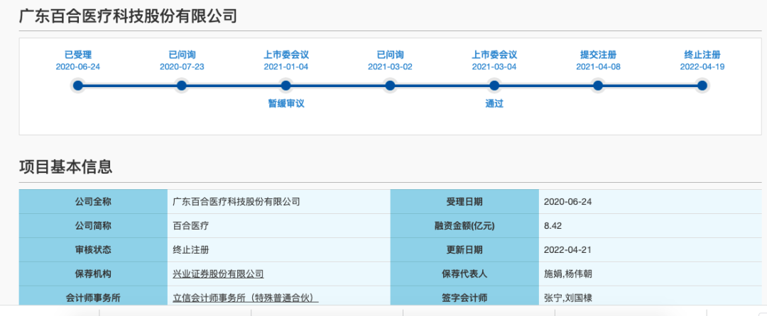Click the 公司全称 label cell
Screen dimensions: 767x316
(93, 202)
